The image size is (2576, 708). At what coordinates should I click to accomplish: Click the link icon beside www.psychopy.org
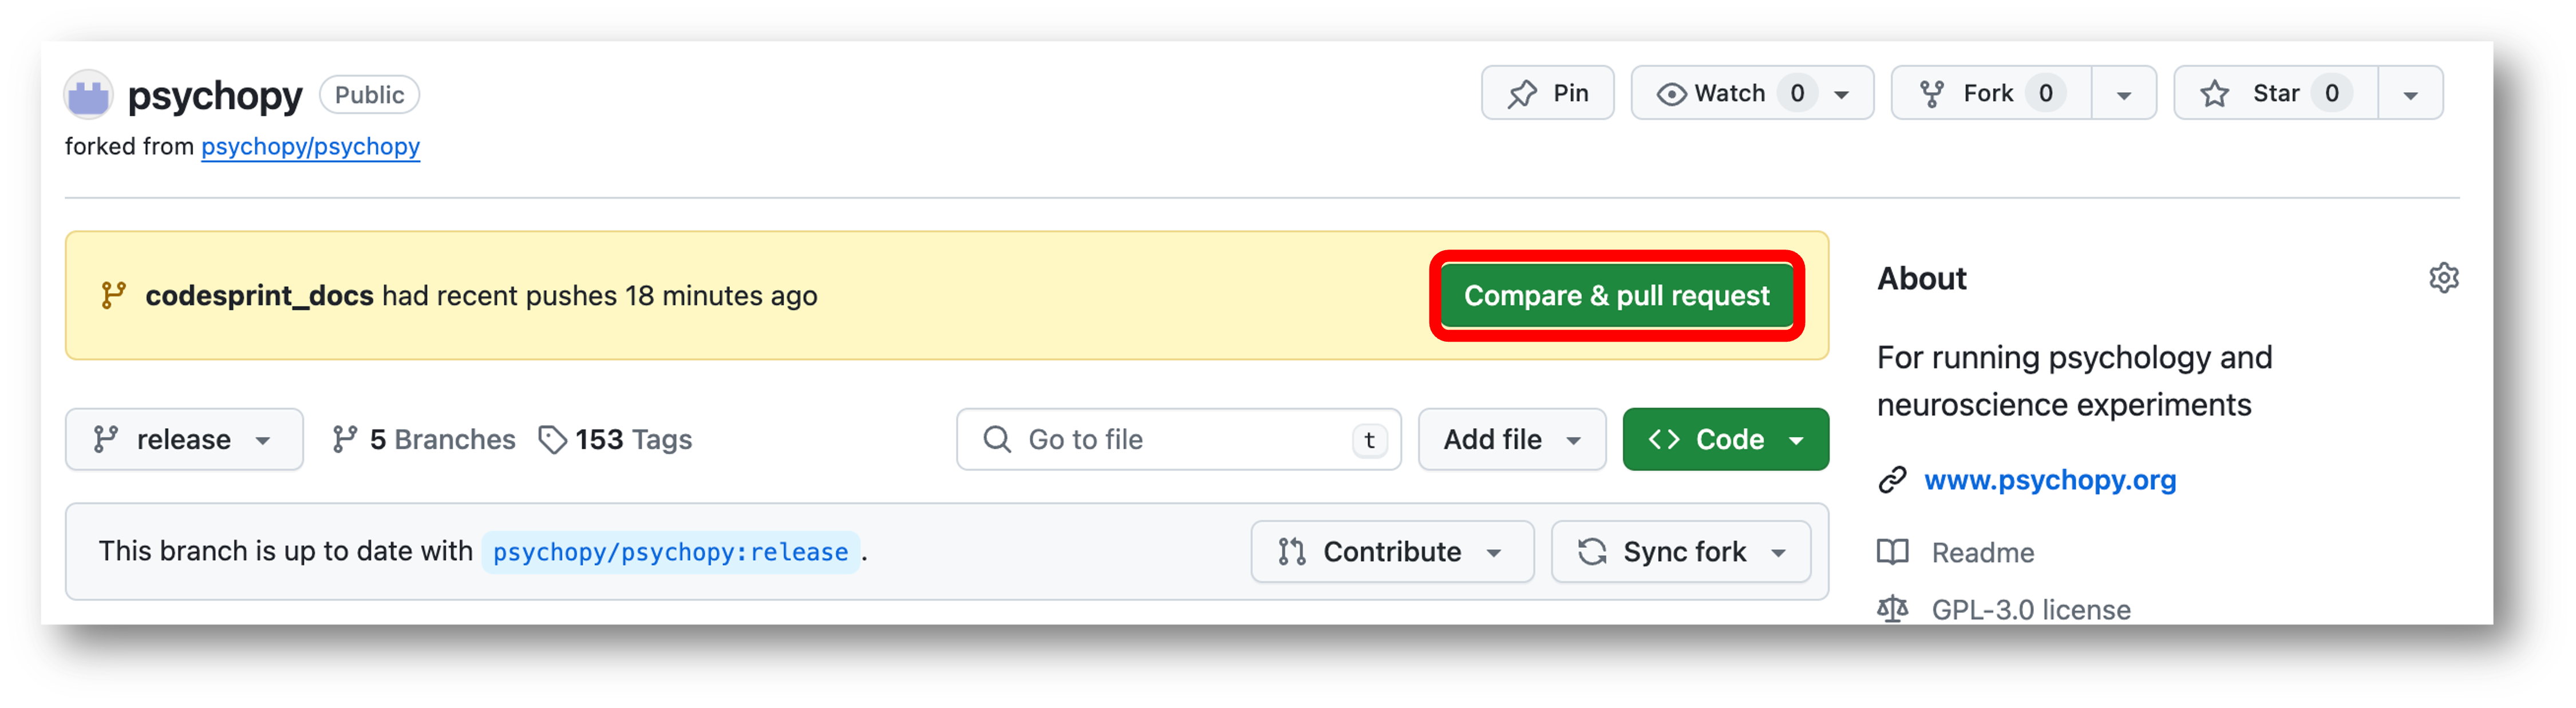coord(1892,480)
